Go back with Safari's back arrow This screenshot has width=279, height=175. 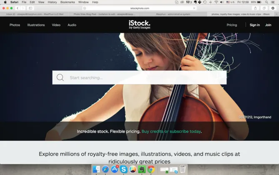[x=17, y=8]
